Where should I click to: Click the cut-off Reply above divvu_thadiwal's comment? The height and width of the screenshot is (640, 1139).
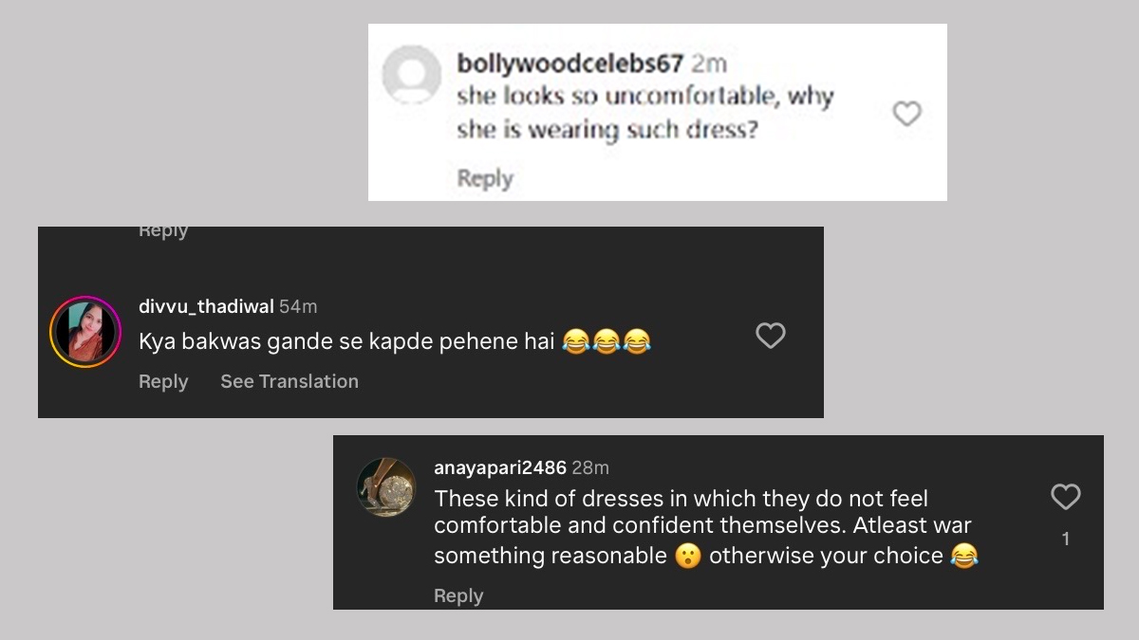163,232
